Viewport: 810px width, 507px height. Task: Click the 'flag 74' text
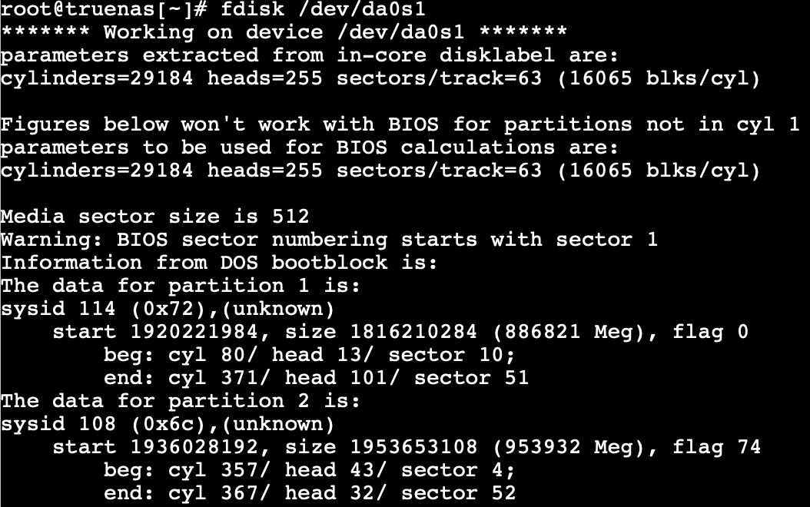(716, 446)
